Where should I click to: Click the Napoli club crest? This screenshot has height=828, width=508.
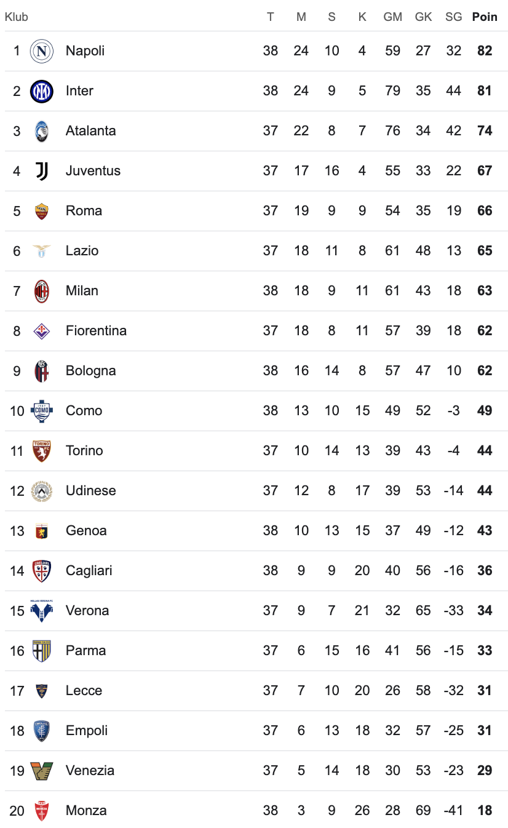[42, 51]
